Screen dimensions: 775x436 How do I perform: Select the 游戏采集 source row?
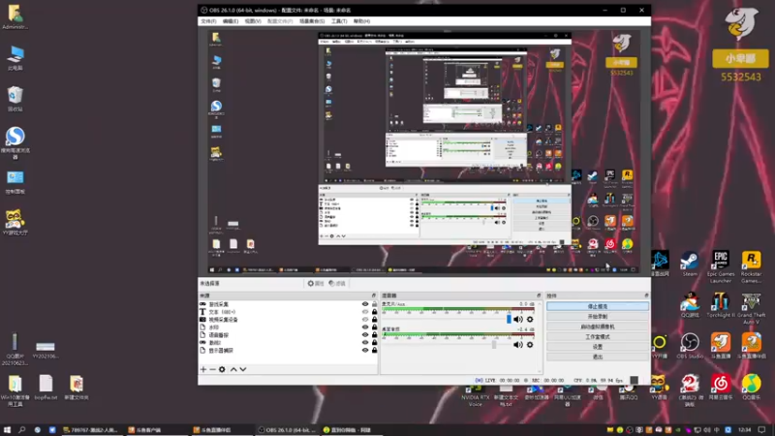(x=288, y=304)
